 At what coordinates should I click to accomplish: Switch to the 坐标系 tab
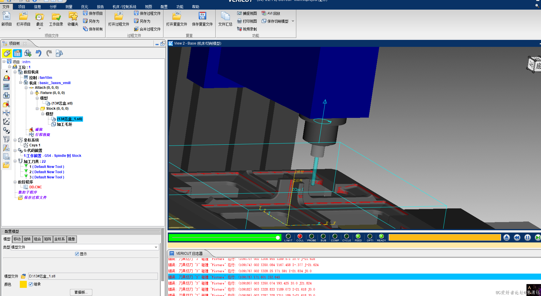point(60,239)
